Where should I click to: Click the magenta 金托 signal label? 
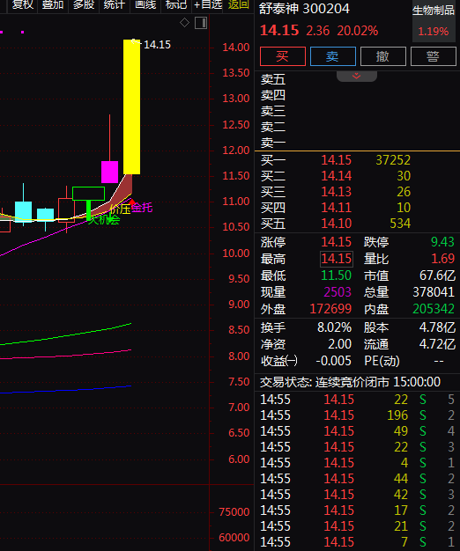pyautogui.click(x=142, y=208)
